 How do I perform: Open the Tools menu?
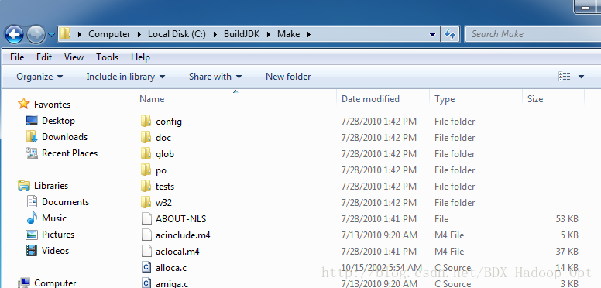click(107, 57)
